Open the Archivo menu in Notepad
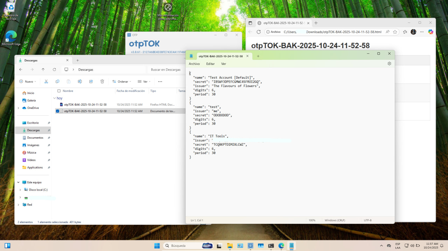 coord(194,64)
